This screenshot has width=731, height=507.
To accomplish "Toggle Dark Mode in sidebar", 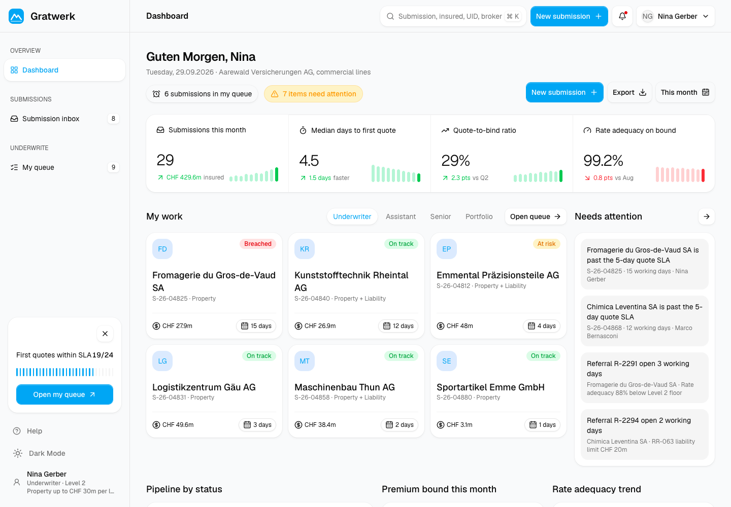I will pyautogui.click(x=39, y=453).
